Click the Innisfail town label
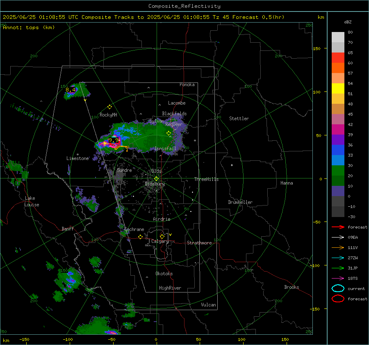This screenshot has width=369, height=345. pyautogui.click(x=165, y=149)
